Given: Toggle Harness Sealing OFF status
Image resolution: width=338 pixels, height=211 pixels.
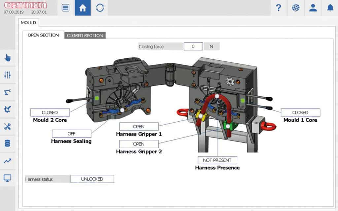Looking at the screenshot, I should click(71, 134).
